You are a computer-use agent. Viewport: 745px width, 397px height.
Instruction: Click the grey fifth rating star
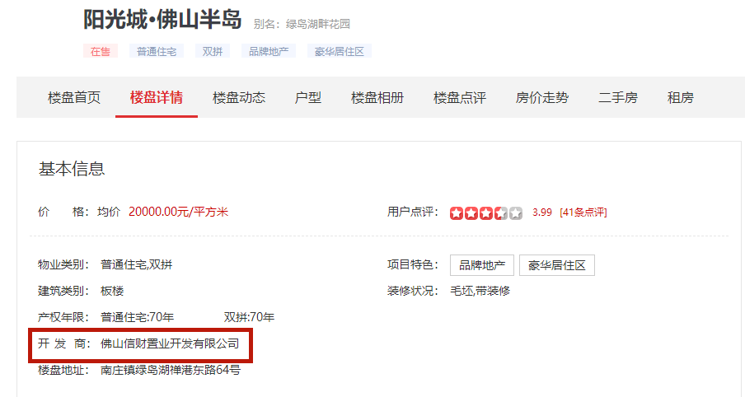[x=516, y=213]
